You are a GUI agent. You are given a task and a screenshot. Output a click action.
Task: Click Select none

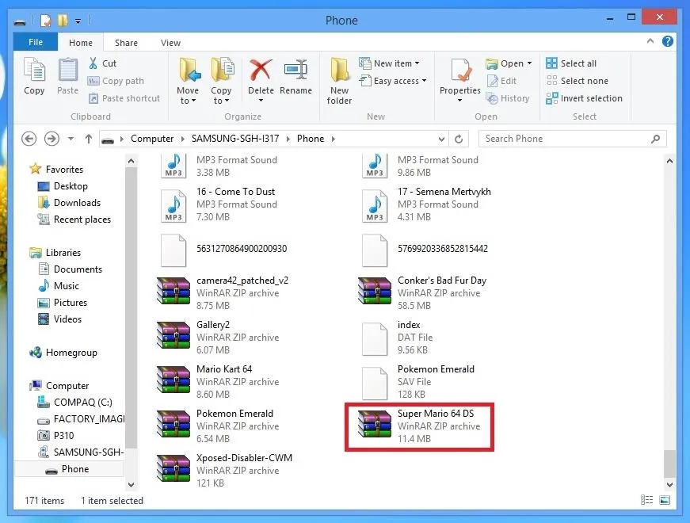577,81
